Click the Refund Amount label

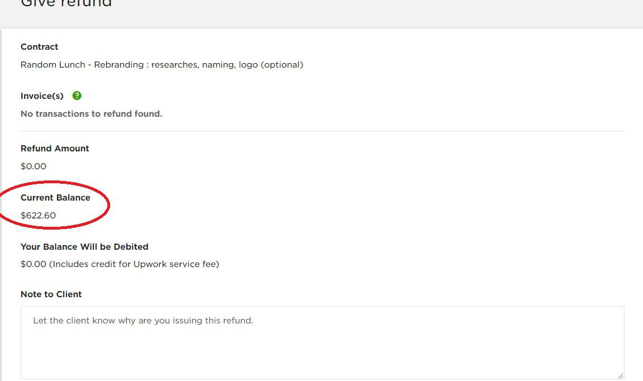[x=55, y=149]
